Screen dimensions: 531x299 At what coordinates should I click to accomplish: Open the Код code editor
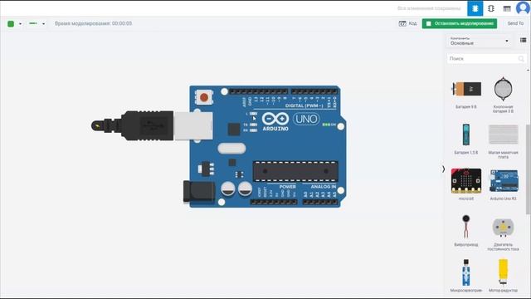coord(407,23)
